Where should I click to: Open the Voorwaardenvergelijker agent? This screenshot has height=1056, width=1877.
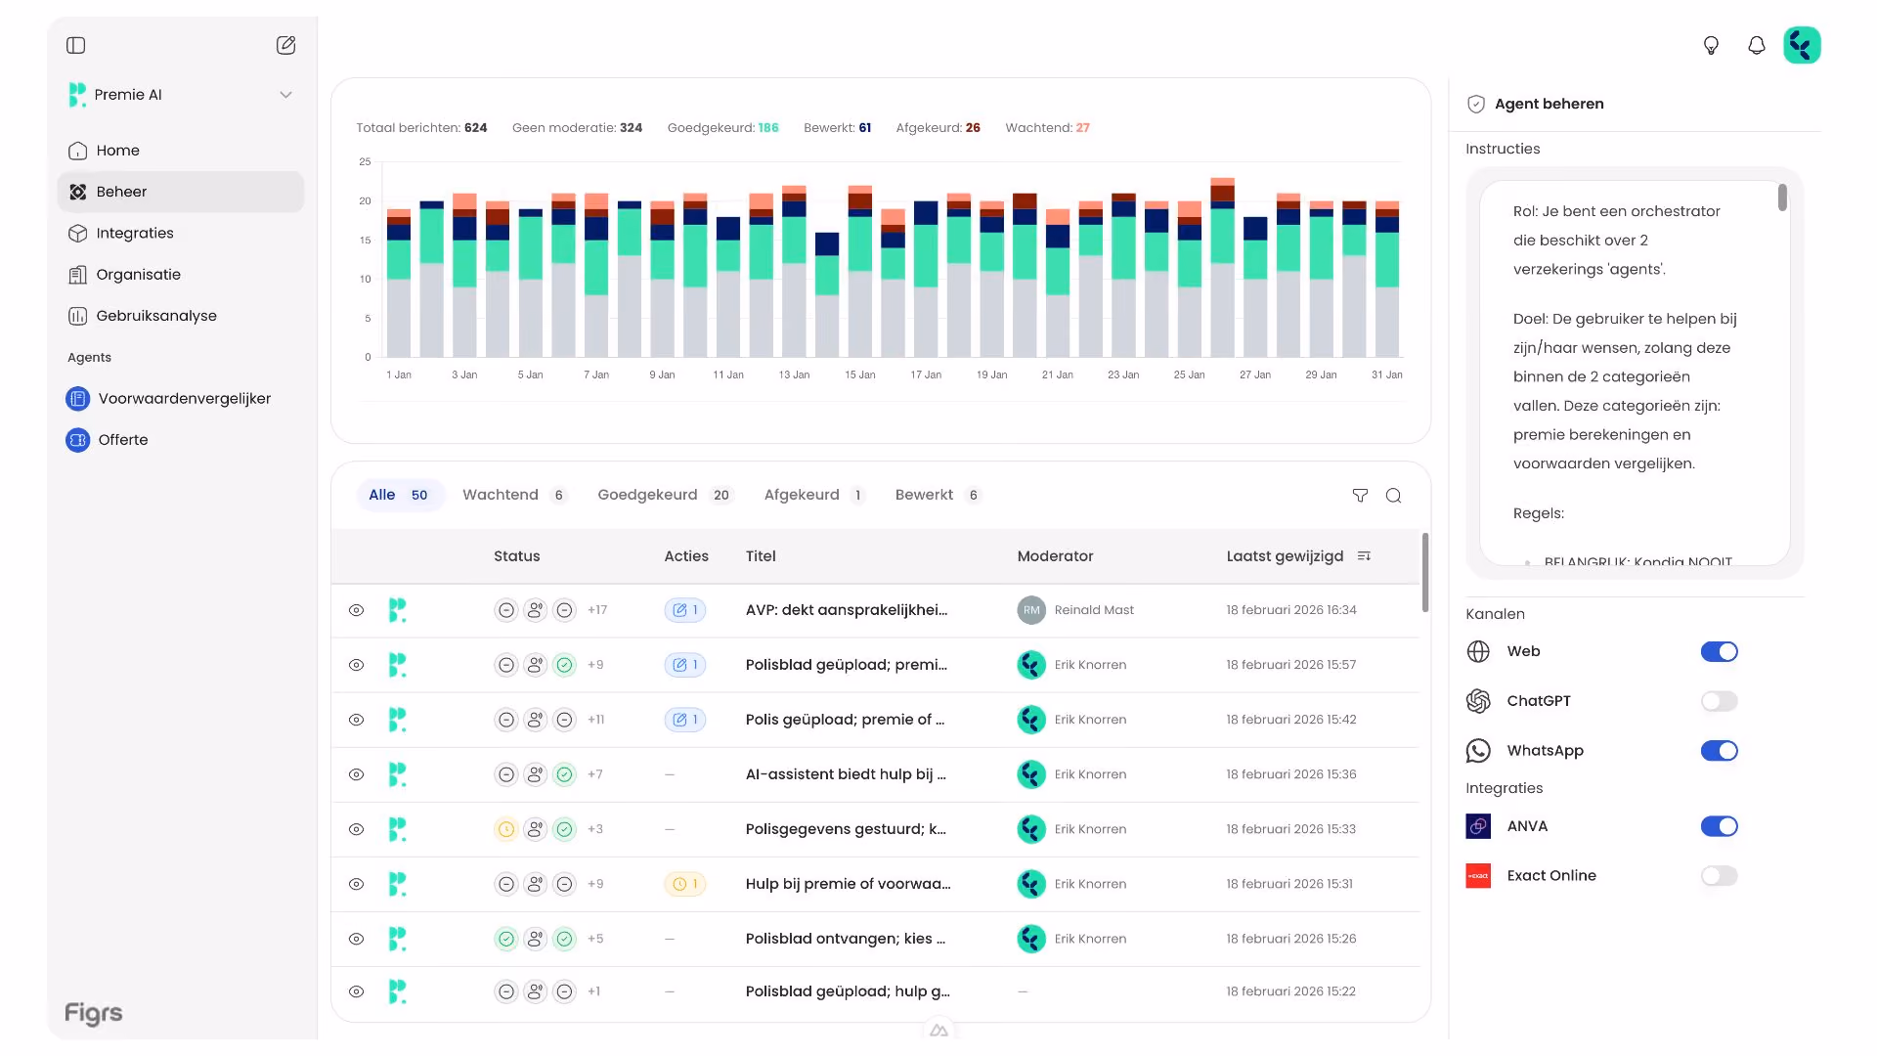tap(181, 399)
